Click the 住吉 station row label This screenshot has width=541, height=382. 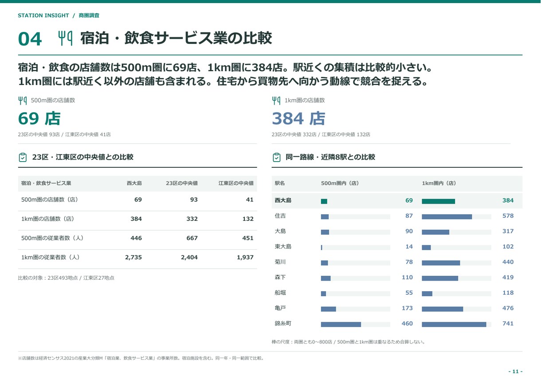280,216
